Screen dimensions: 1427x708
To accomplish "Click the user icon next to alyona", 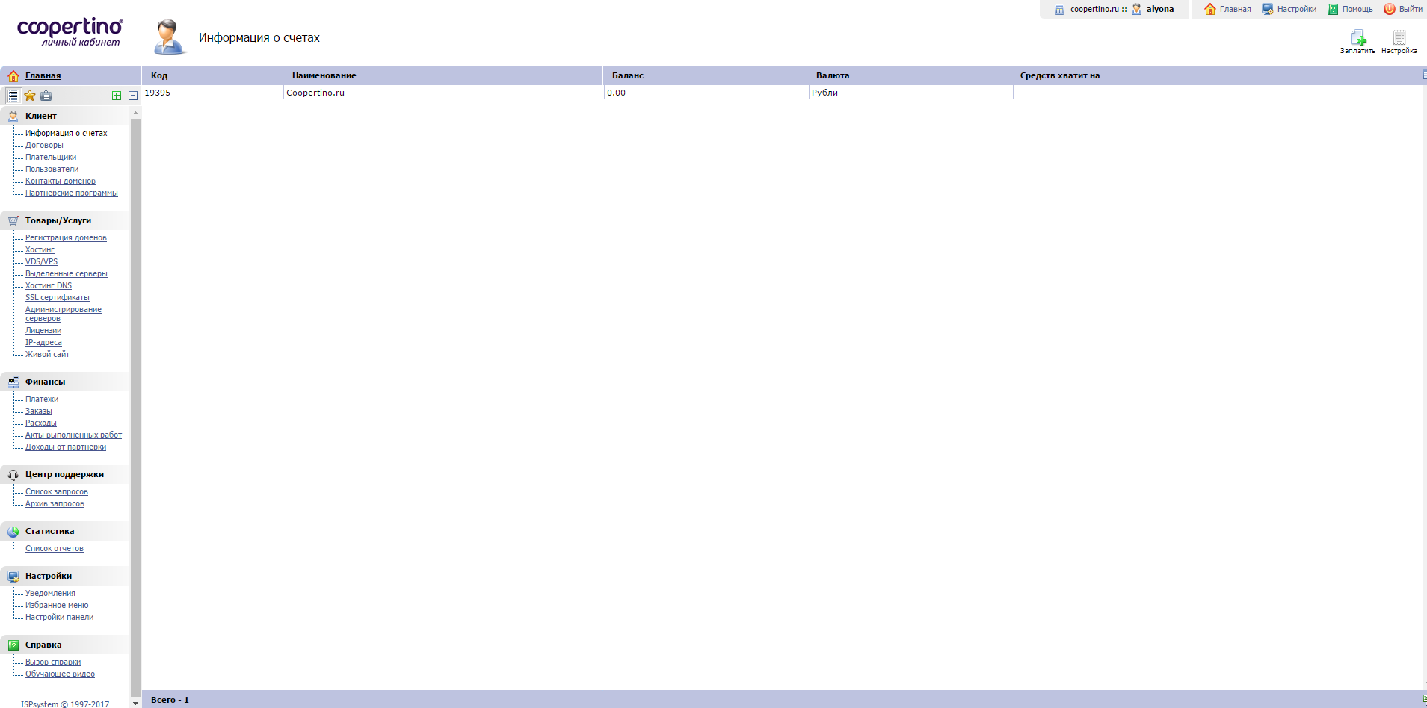I will coord(1136,10).
